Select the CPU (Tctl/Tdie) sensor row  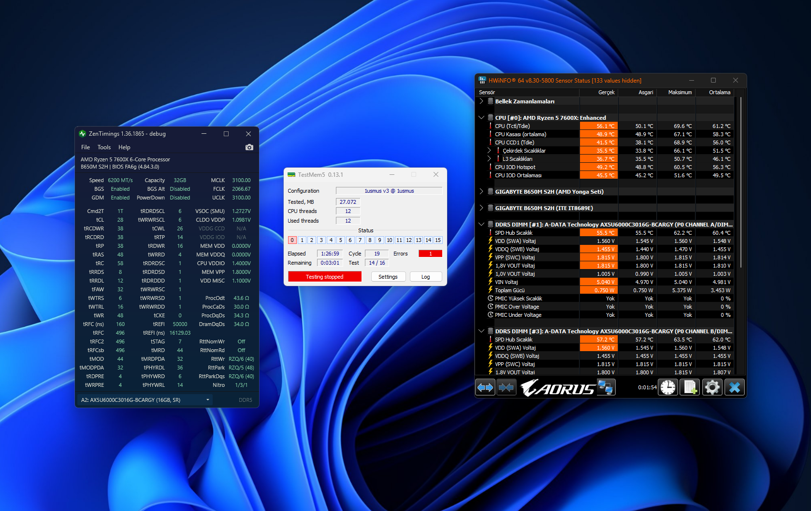coord(605,126)
